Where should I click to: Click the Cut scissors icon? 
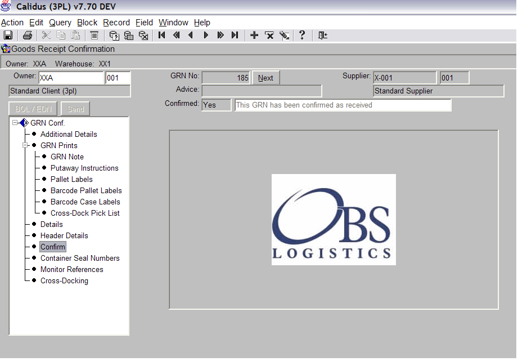[x=46, y=35]
